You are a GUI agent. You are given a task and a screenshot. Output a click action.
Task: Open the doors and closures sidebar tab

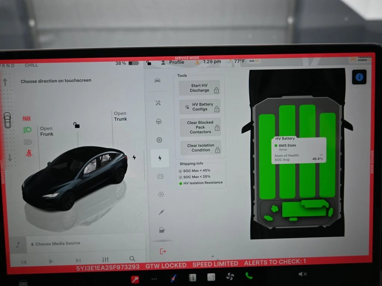pos(162,230)
